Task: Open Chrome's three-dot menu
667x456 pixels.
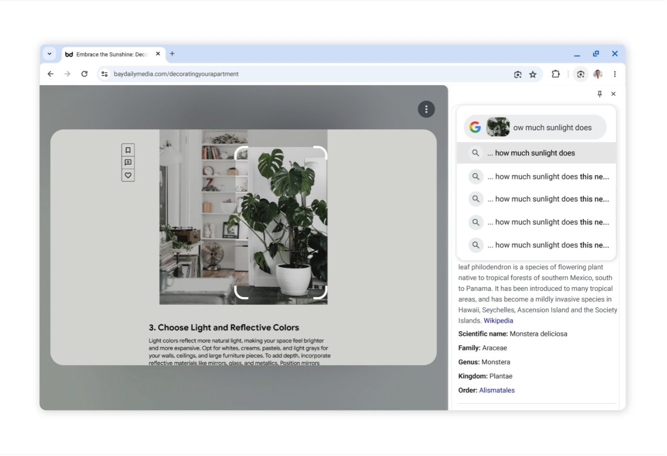Action: tap(615, 74)
